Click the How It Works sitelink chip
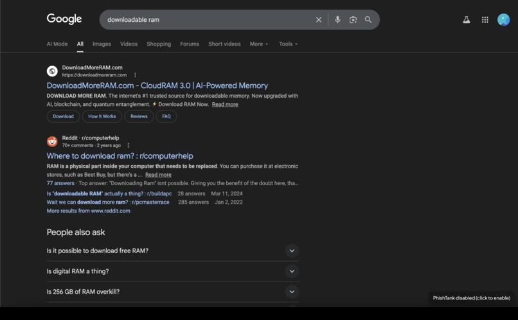Image resolution: width=518 pixels, height=320 pixels. point(102,116)
